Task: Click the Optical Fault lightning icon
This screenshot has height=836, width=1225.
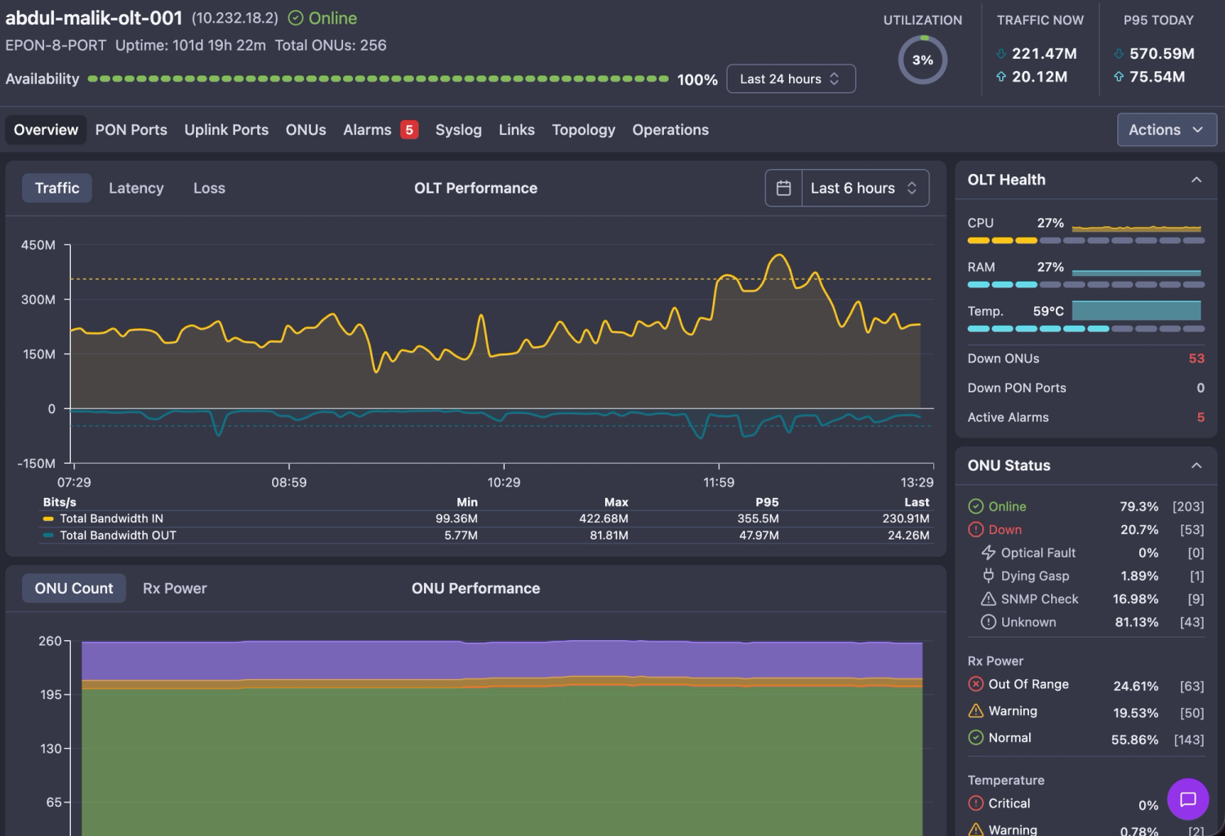Action: [x=988, y=553]
